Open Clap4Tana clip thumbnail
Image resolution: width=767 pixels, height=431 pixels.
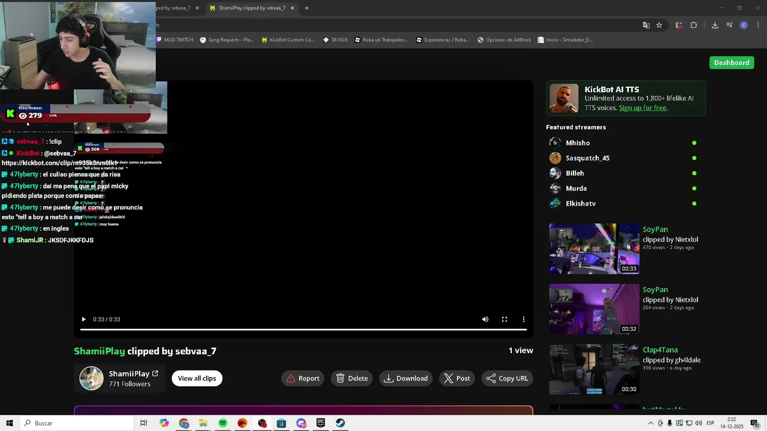point(594,369)
